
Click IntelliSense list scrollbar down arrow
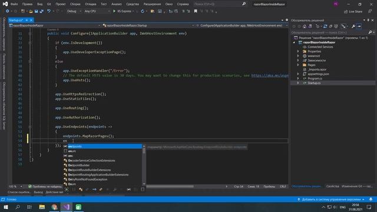coord(144,184)
